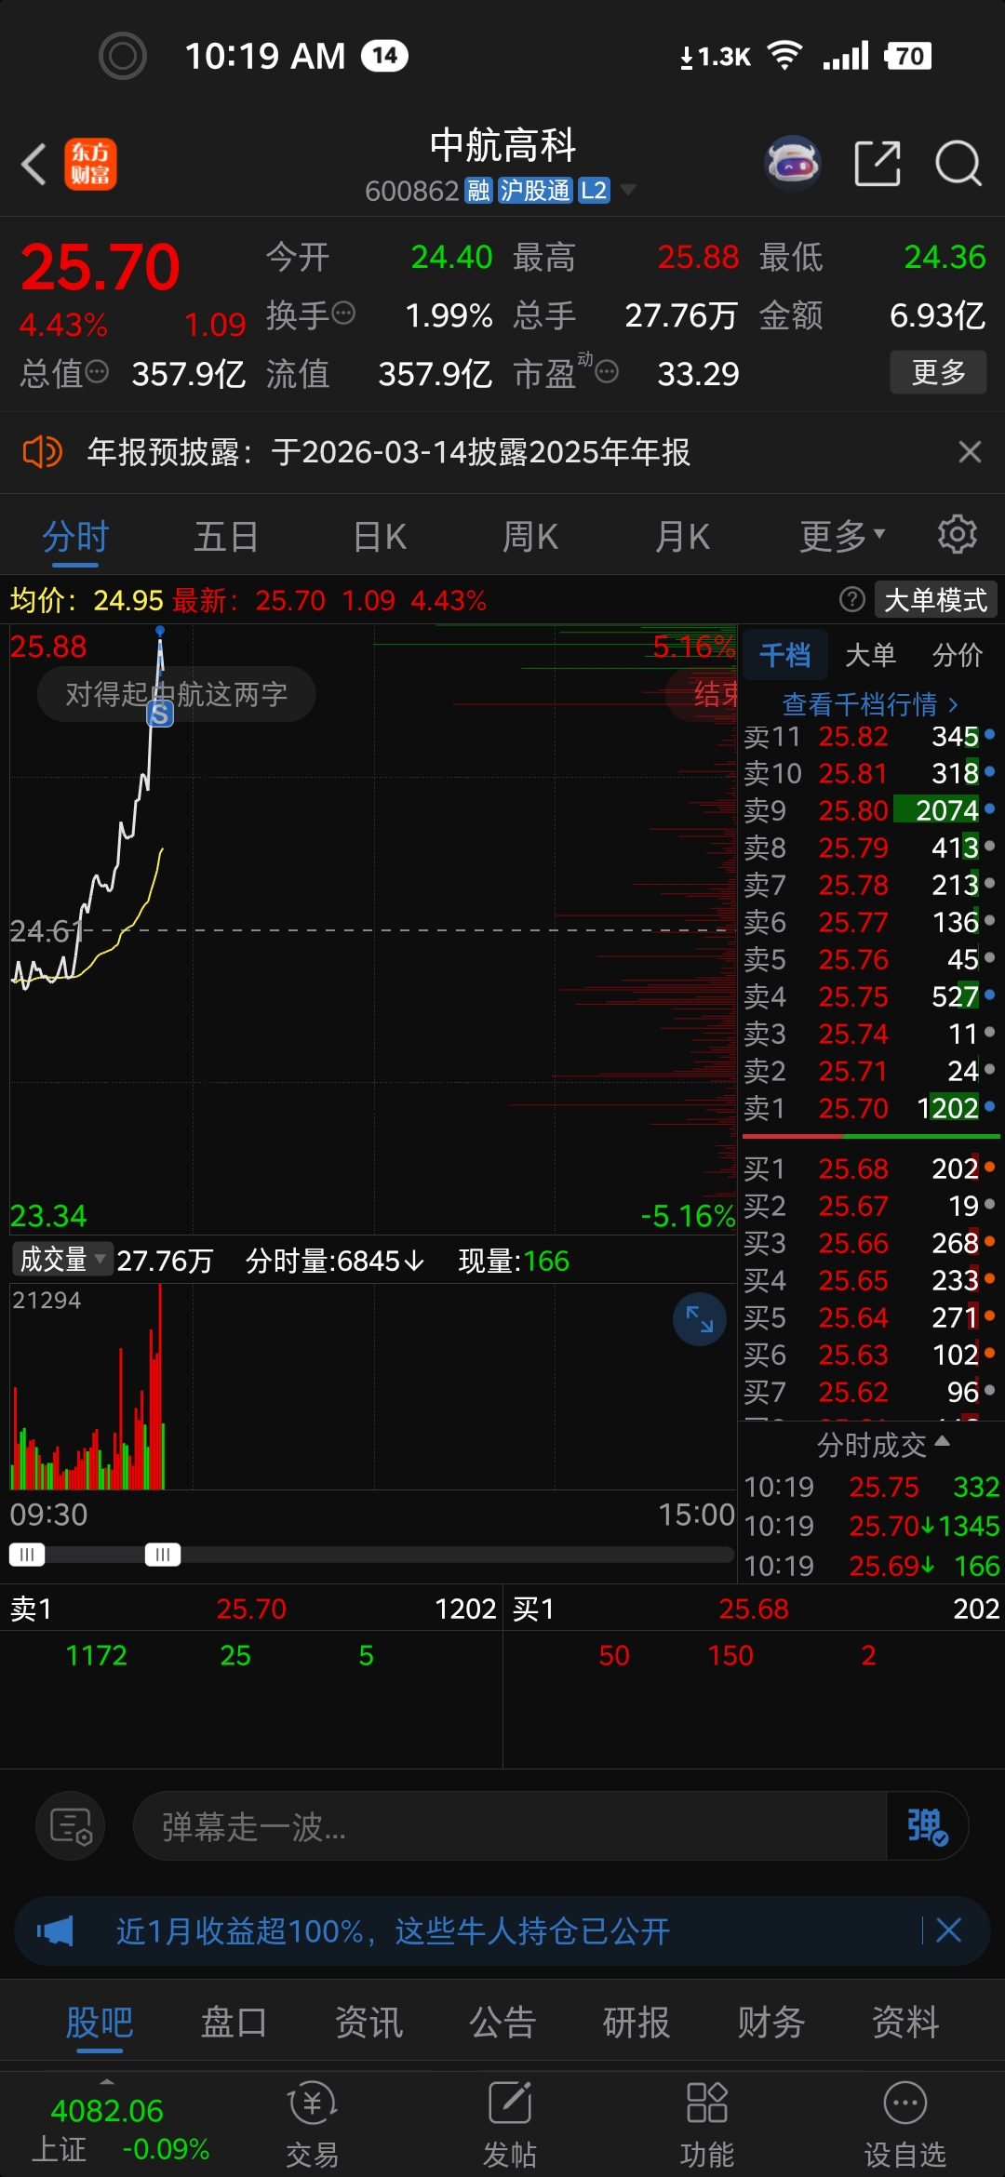This screenshot has width=1005, height=2177.
Task: Open the 成交量 indicator dropdown
Action: tap(61, 1260)
